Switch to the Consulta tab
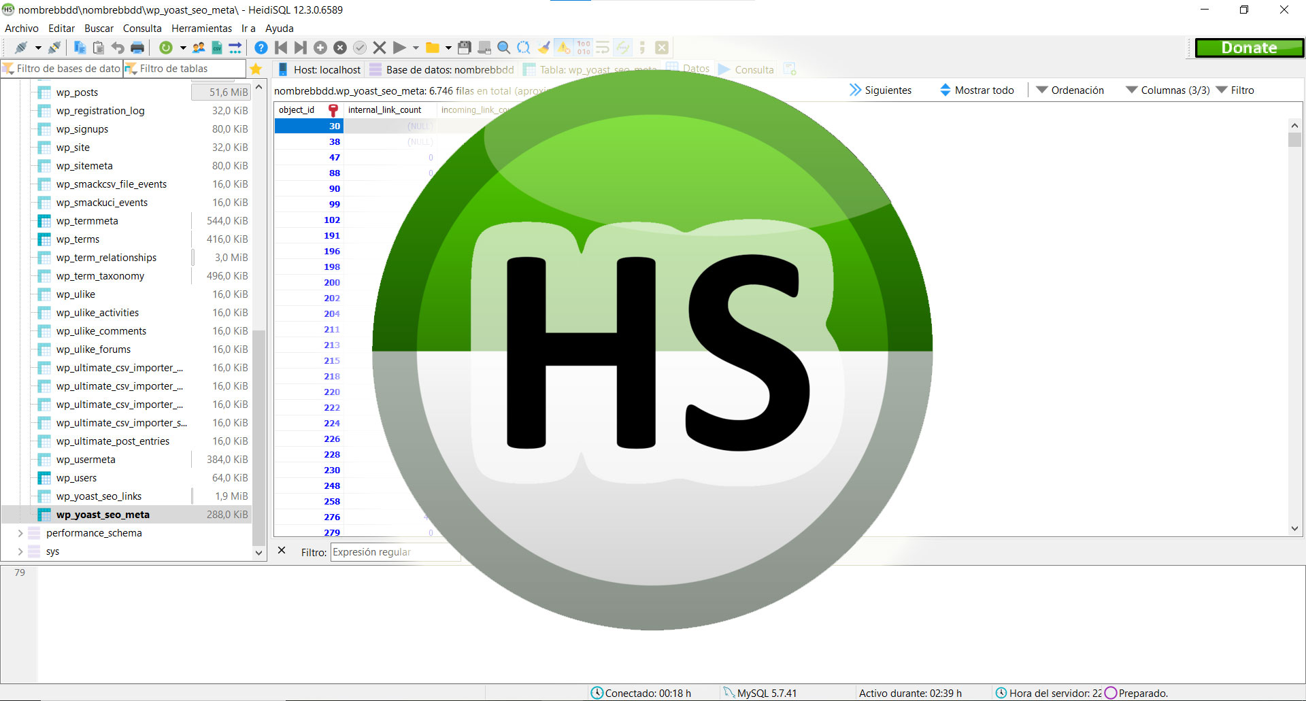 (x=748, y=69)
